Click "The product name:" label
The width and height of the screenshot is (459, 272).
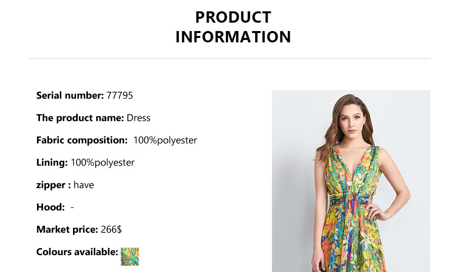tap(80, 118)
